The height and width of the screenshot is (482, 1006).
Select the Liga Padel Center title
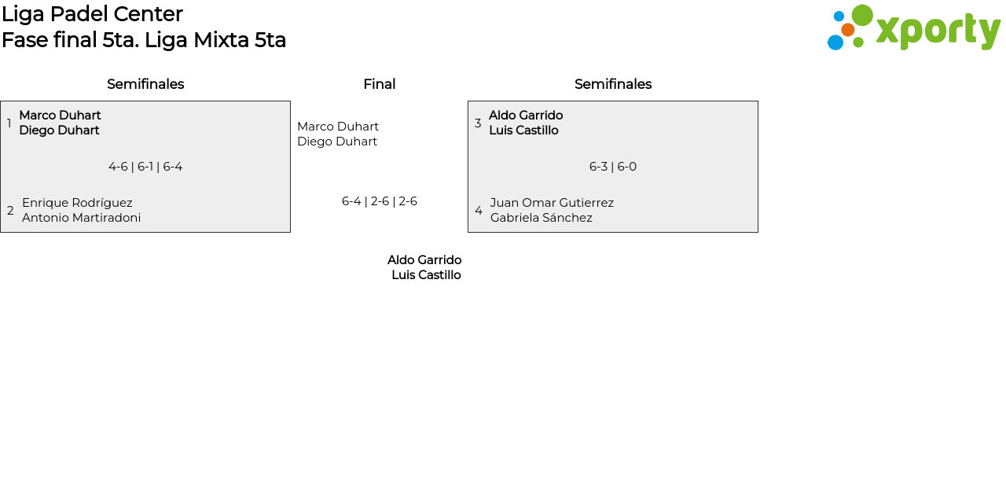tap(92, 14)
